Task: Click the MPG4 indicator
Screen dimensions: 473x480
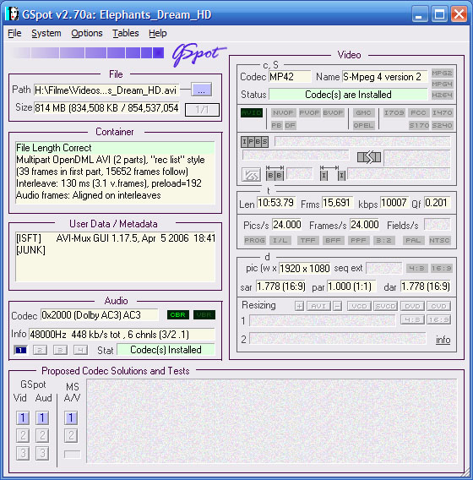Action: click(442, 84)
